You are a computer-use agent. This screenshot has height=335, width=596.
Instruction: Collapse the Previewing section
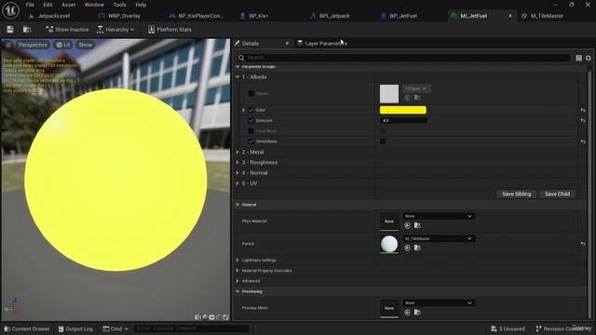coord(237,291)
